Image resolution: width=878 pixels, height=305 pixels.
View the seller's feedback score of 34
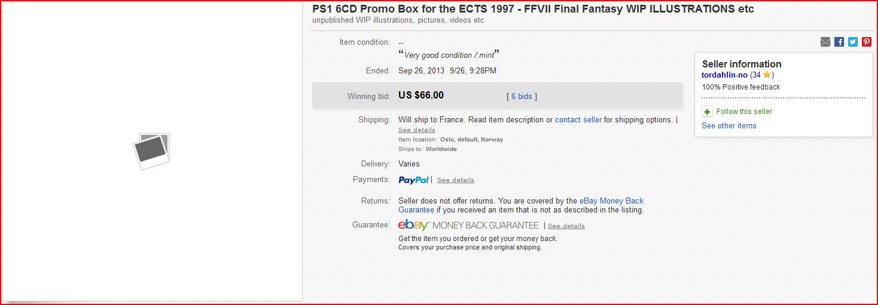click(756, 75)
